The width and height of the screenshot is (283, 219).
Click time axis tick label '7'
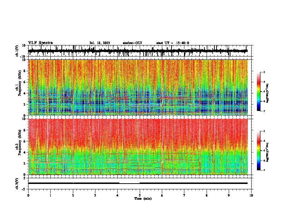[184, 195]
